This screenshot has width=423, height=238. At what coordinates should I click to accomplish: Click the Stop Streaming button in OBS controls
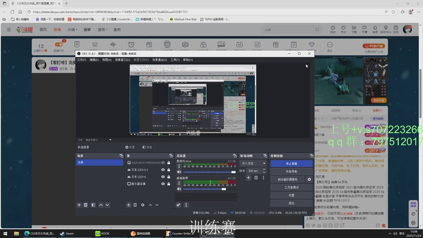291,163
